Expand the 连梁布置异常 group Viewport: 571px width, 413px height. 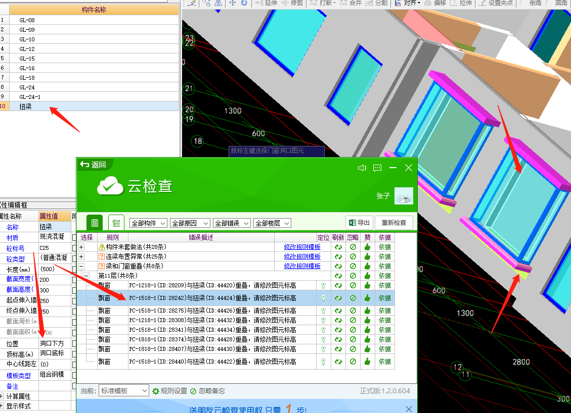pos(81,256)
